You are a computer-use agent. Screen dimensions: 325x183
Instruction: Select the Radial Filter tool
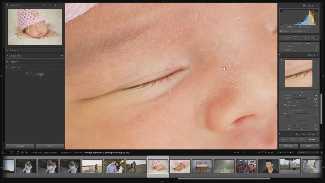(x=307, y=37)
